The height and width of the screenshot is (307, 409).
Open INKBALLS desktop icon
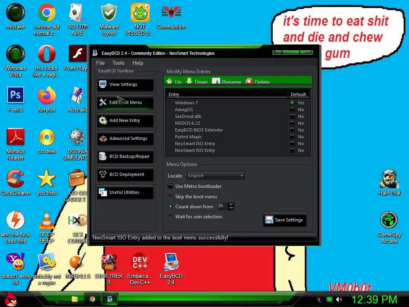click(x=77, y=266)
